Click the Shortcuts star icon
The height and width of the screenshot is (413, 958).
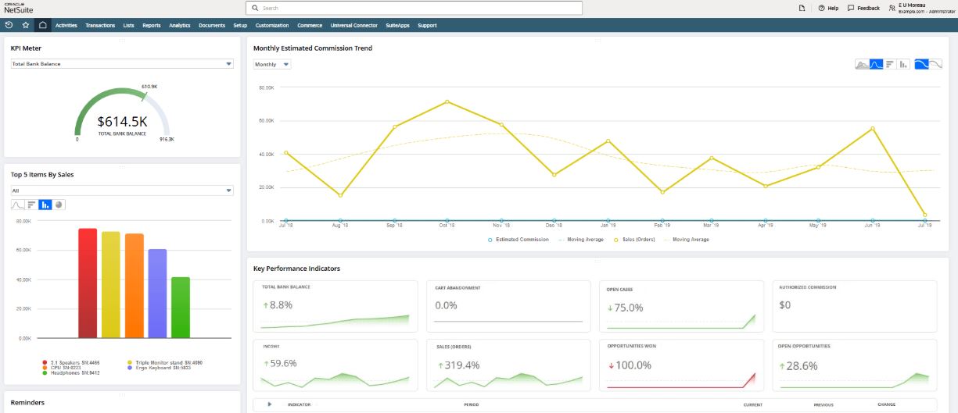tap(26, 25)
